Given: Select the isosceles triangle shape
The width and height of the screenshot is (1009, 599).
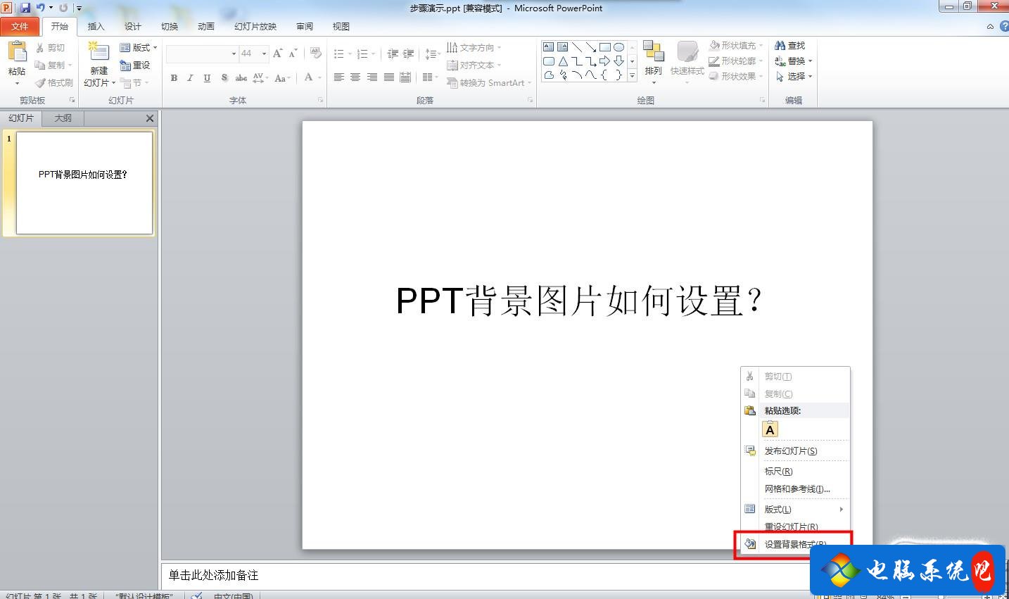Looking at the screenshot, I should [x=562, y=61].
